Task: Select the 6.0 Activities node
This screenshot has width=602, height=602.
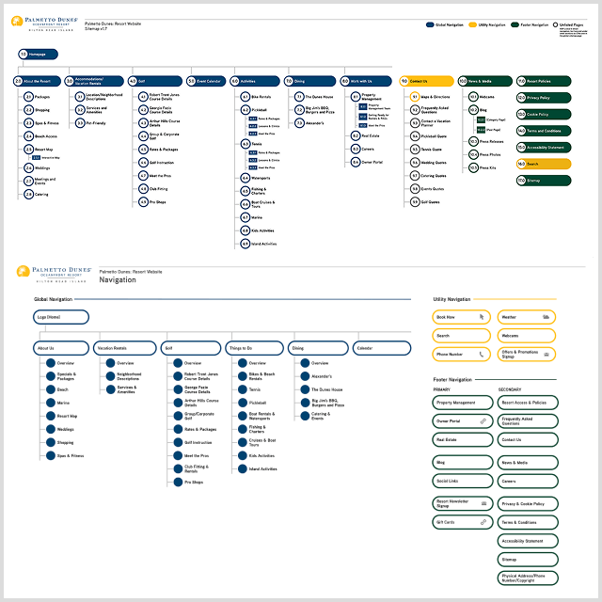Action: click(255, 81)
